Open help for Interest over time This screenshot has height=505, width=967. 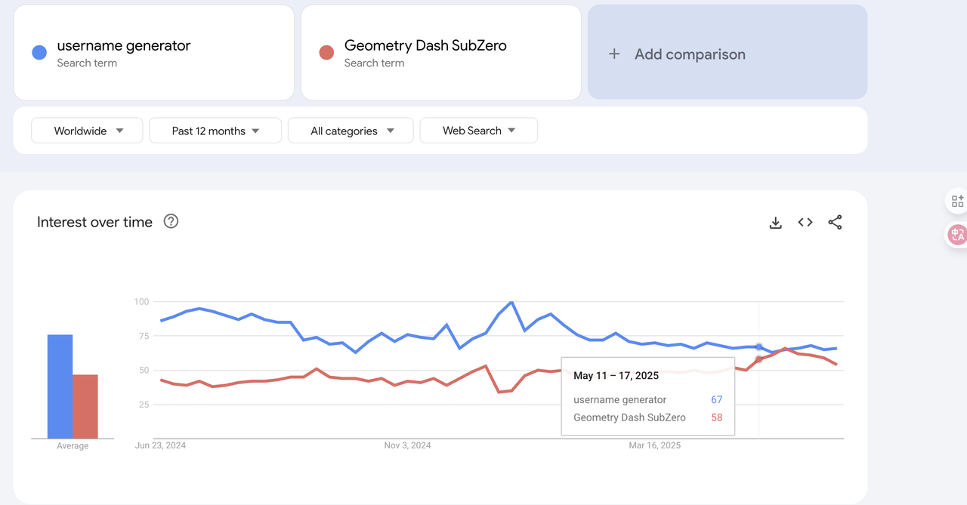[x=171, y=222]
